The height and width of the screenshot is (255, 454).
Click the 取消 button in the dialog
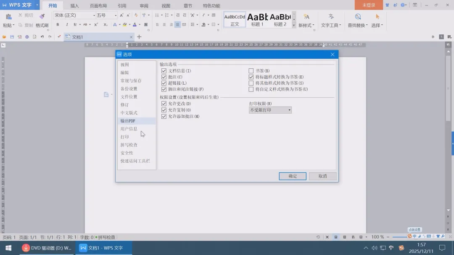[322, 176]
